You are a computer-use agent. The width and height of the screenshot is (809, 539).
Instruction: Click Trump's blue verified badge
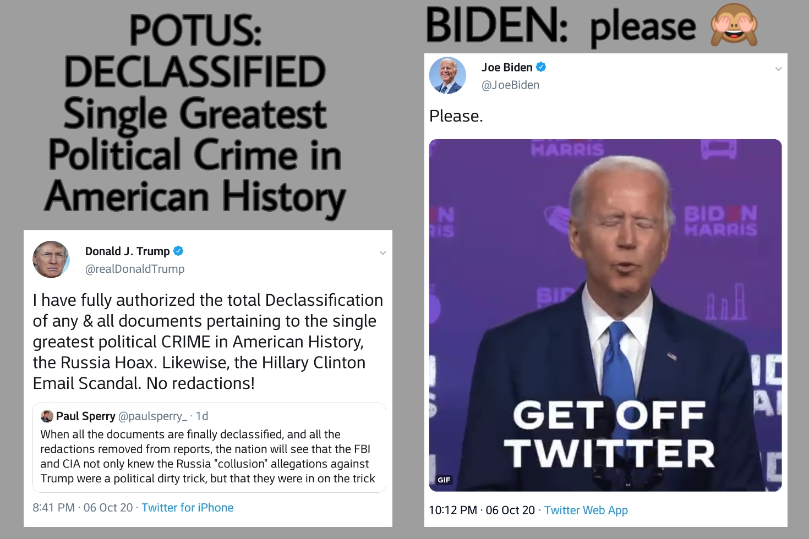178,251
